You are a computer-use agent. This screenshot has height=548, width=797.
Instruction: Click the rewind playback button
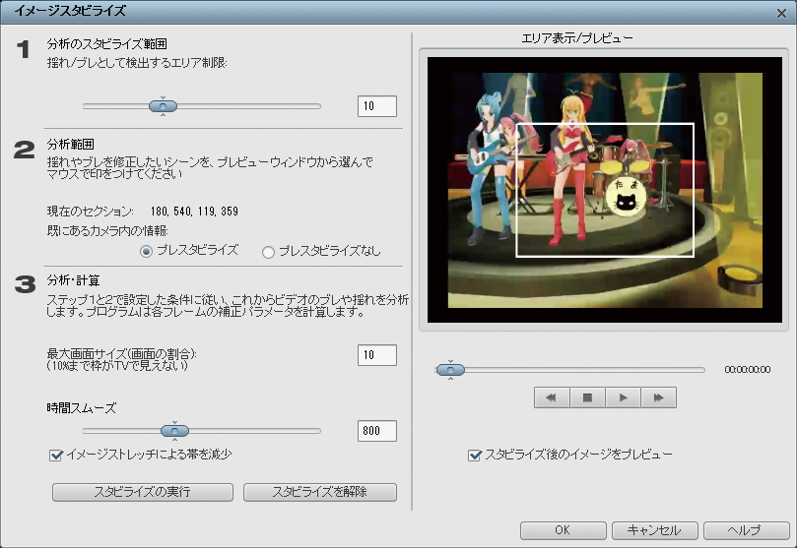click(x=552, y=397)
